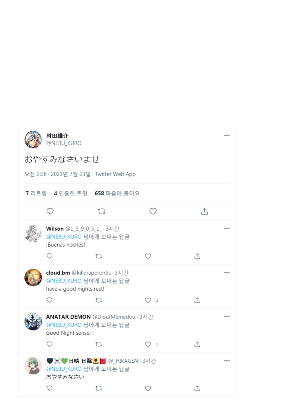
Task: Like Wilson's ¡Buenas noches! reply
Action: pos(148,256)
